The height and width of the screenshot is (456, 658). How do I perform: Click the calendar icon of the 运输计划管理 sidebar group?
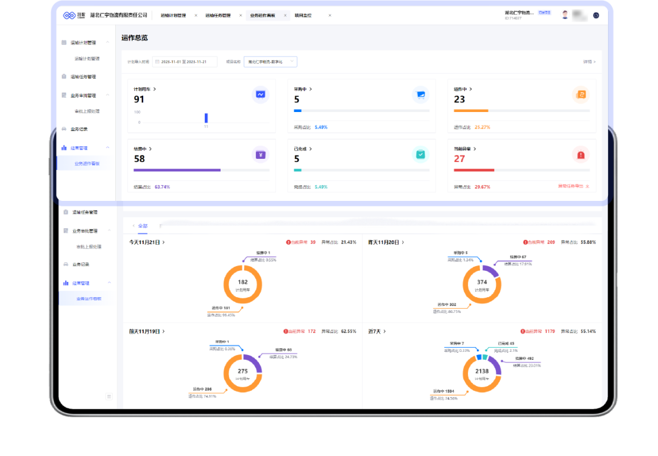pyautogui.click(x=64, y=43)
